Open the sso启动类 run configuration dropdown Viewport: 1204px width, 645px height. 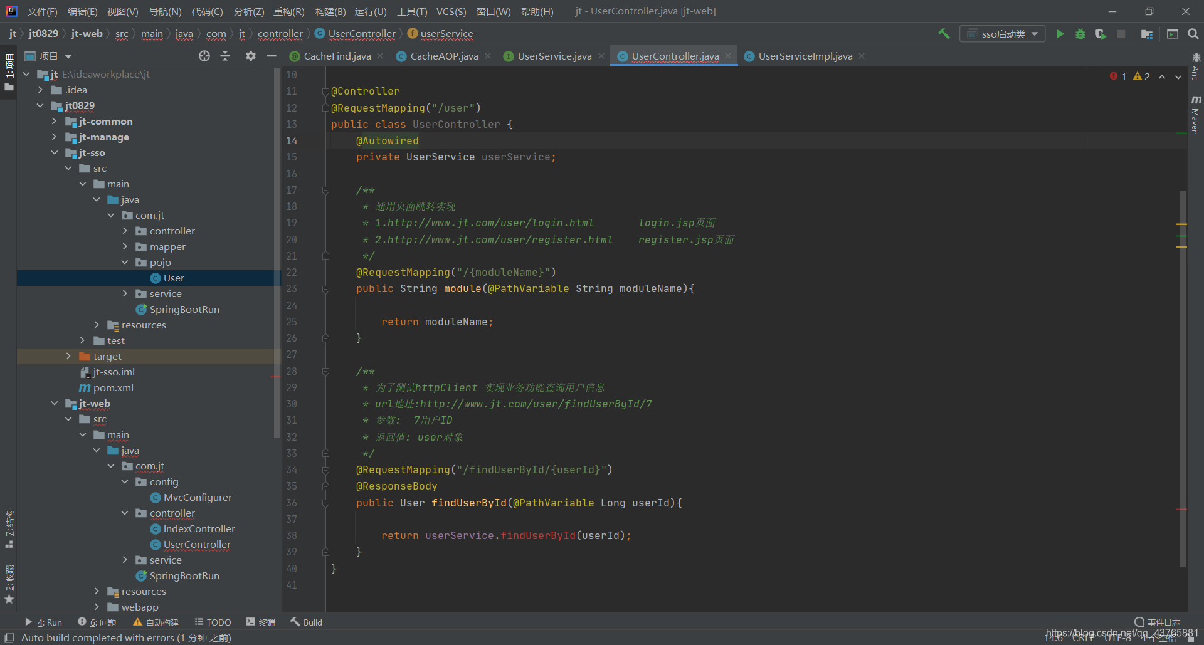[1002, 34]
